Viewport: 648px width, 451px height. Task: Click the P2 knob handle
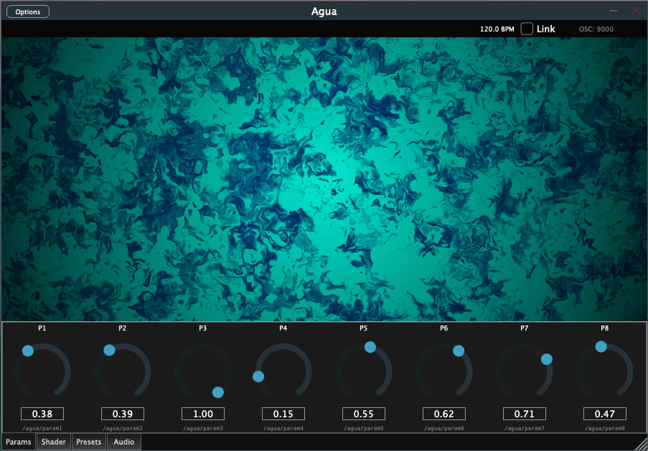tap(109, 350)
